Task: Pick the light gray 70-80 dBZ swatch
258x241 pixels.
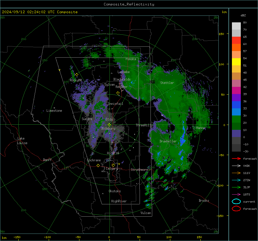Action: pyautogui.click(x=236, y=26)
